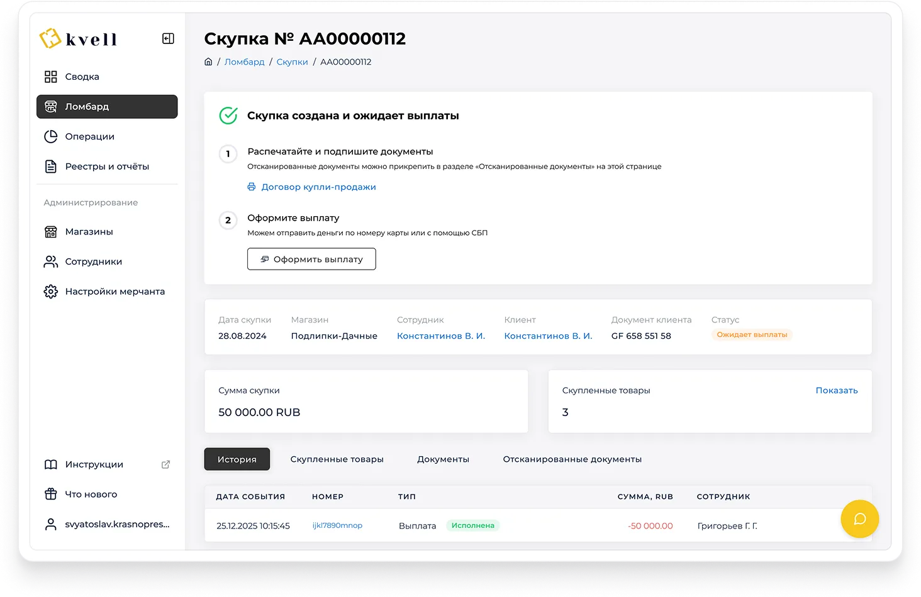Switch to Скупленные товары tab
This screenshot has height=597, width=921.
pos(337,459)
